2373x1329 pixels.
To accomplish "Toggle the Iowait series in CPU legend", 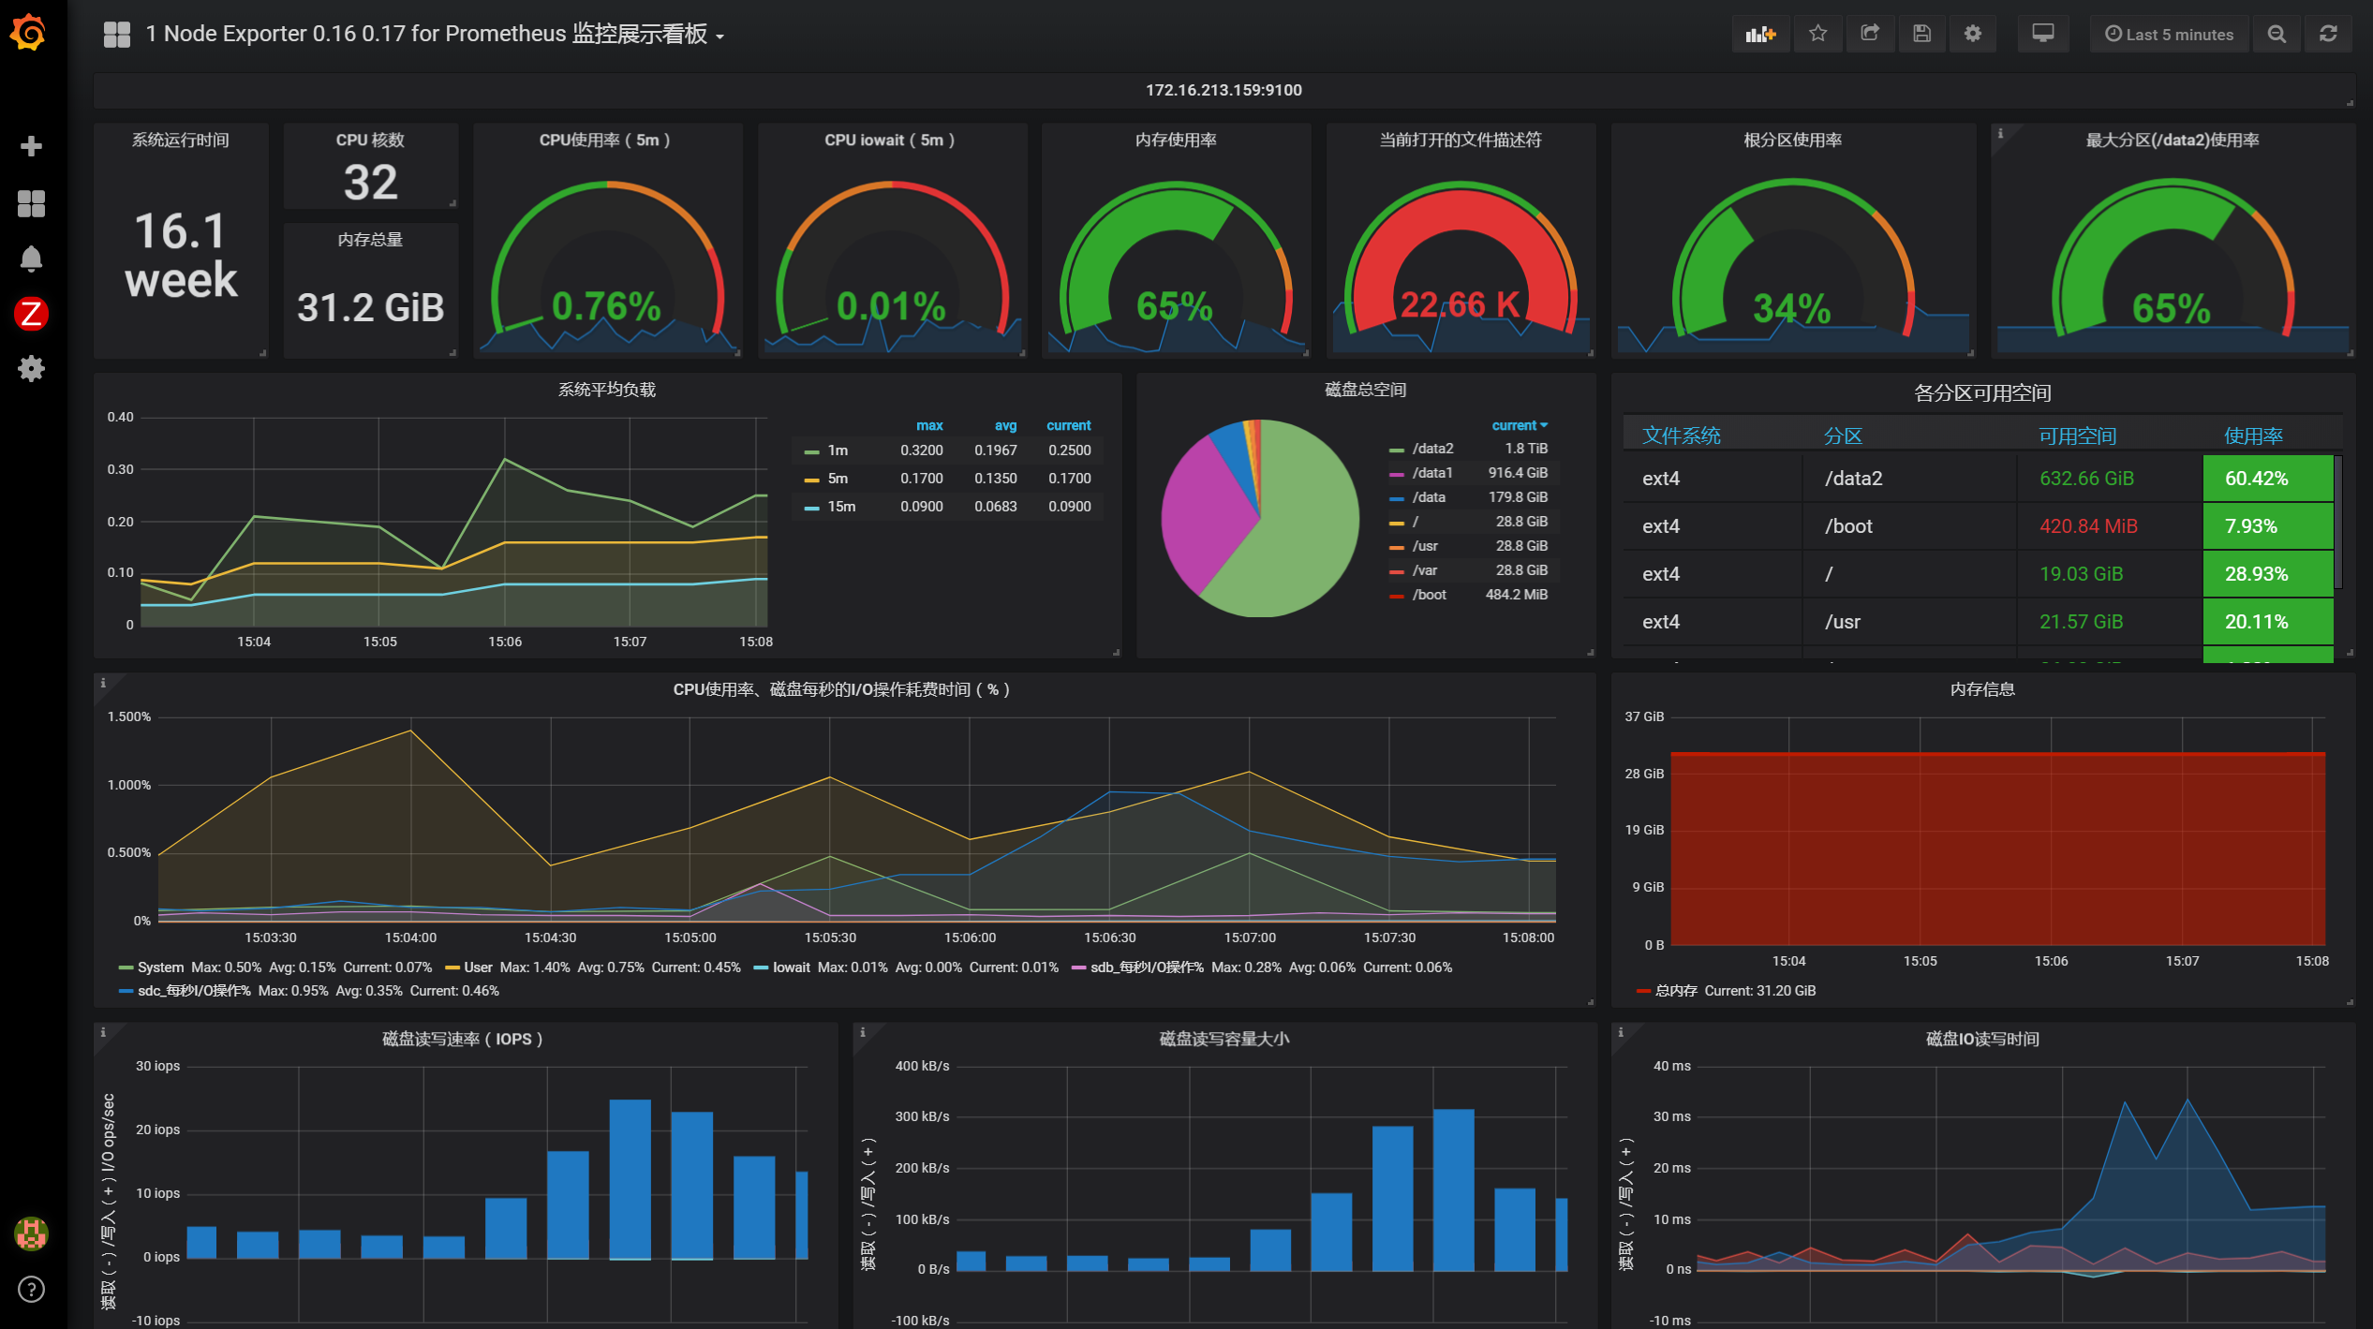I will coord(791,967).
